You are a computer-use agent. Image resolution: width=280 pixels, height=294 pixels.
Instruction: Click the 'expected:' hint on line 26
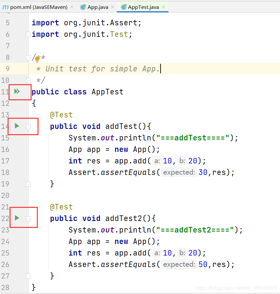(x=179, y=264)
